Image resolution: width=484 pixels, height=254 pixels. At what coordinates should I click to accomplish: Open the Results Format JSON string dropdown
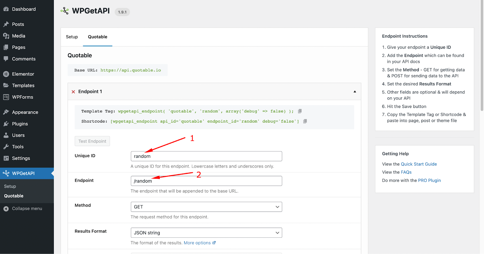(206, 233)
